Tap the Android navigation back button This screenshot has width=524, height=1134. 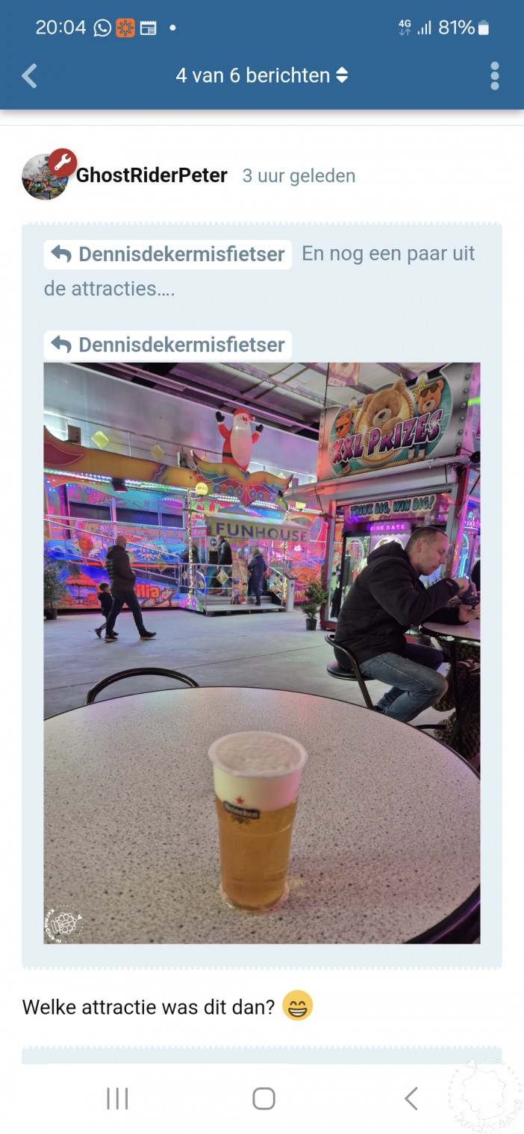(411, 1098)
